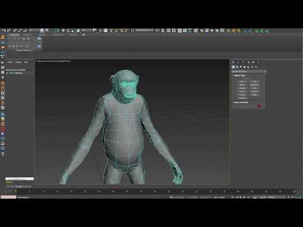
Task: Pick the Rectangular Selection Region tool
Action: 52,31
